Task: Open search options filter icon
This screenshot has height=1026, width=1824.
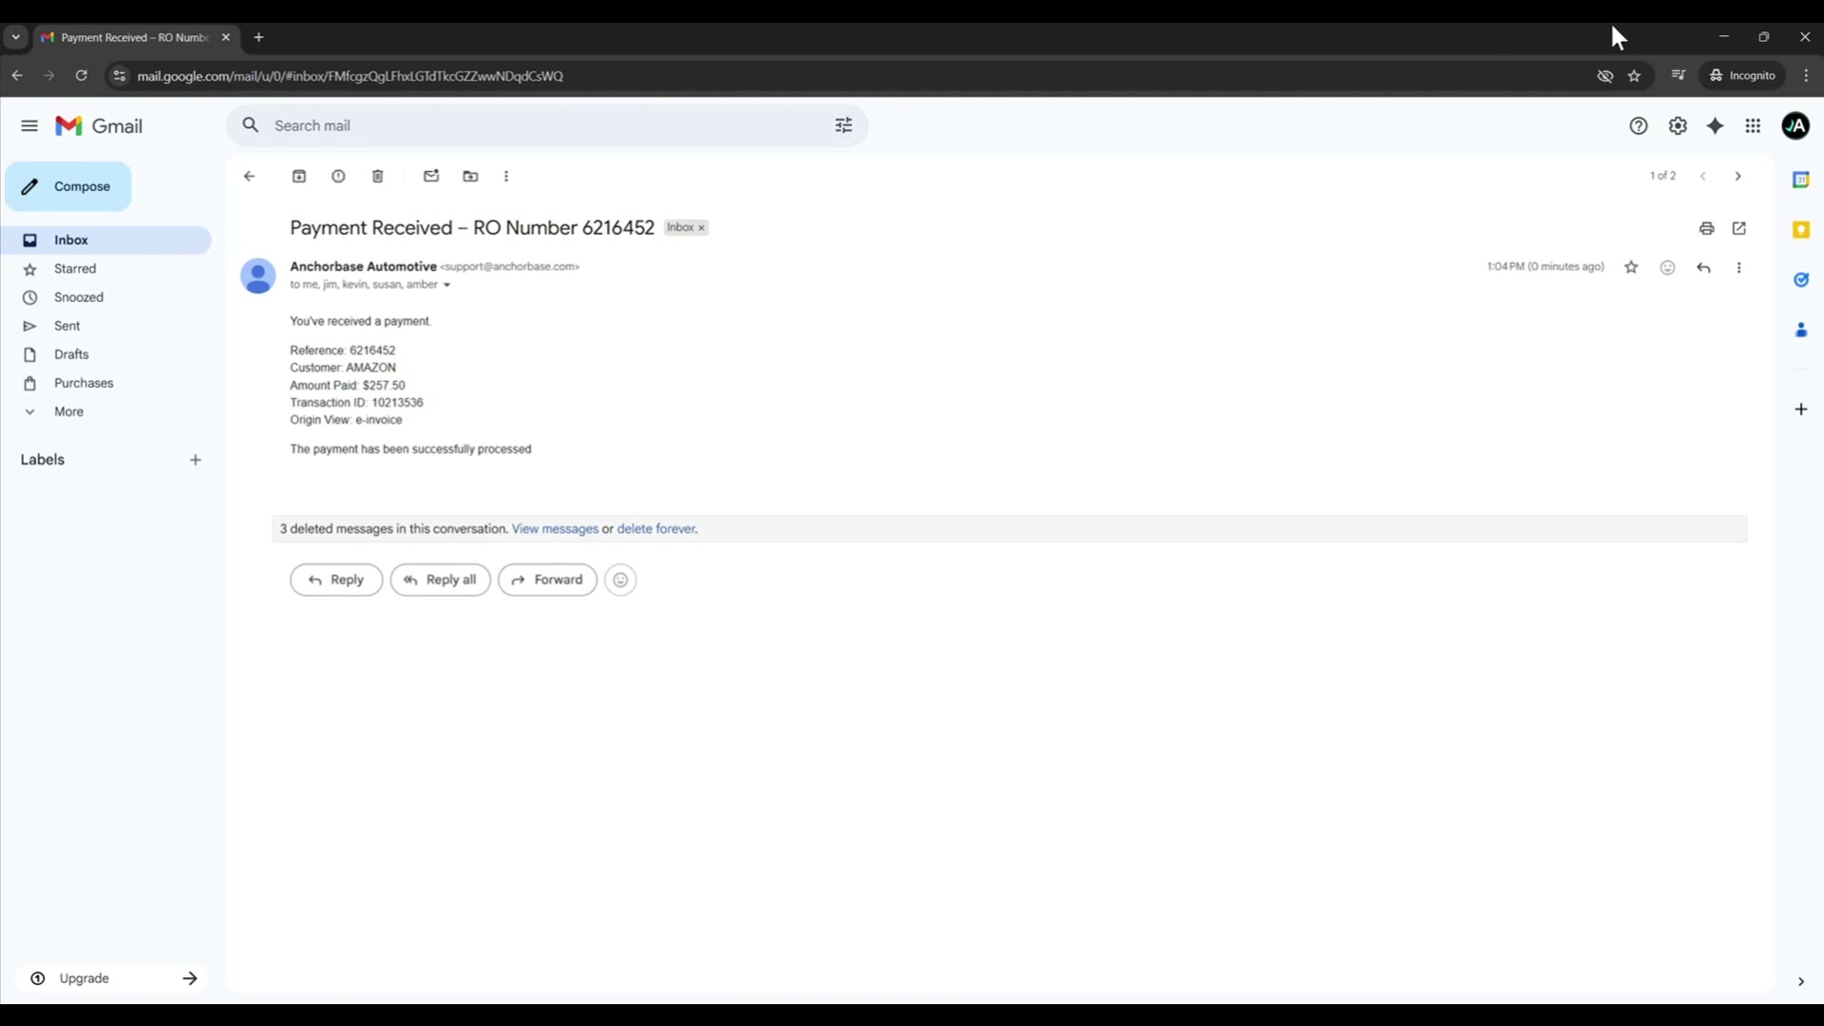Action: [x=844, y=125]
